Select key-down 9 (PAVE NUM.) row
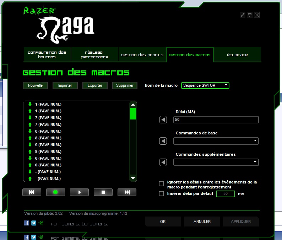The height and width of the screenshot is (240, 282). click(76, 145)
